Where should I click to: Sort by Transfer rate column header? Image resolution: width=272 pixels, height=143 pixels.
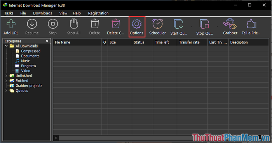point(192,42)
